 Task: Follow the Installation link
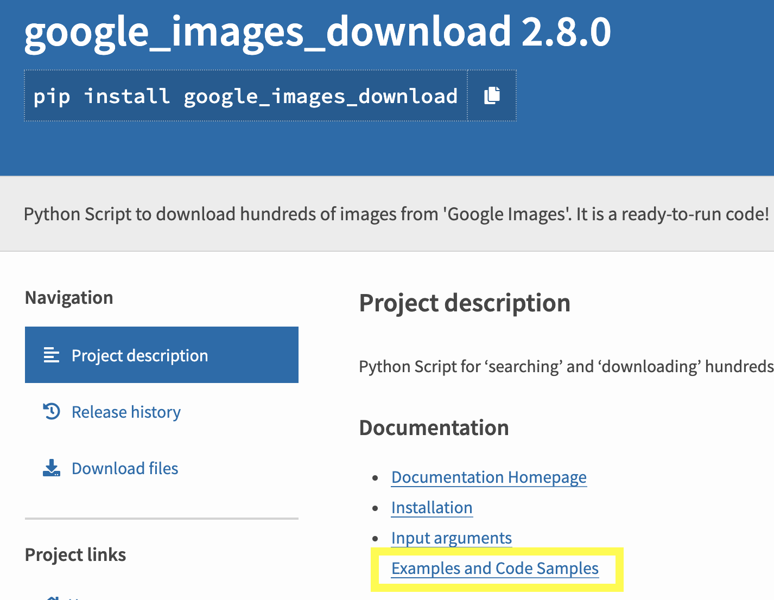point(432,507)
